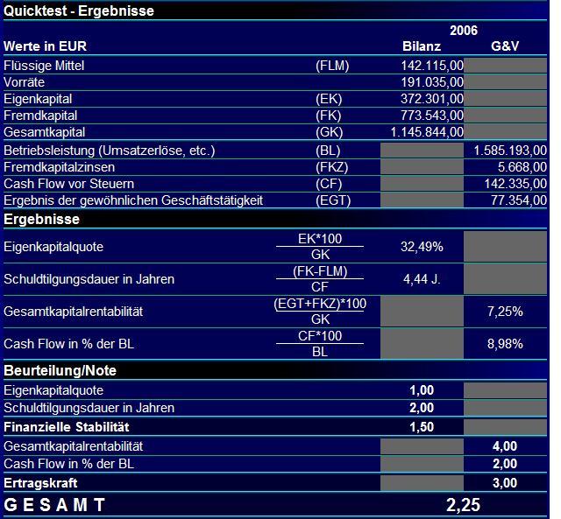Screen dimensions: 561x519
Task: Select the Eigenkapitalquote grade 1,00
Action: pos(422,390)
